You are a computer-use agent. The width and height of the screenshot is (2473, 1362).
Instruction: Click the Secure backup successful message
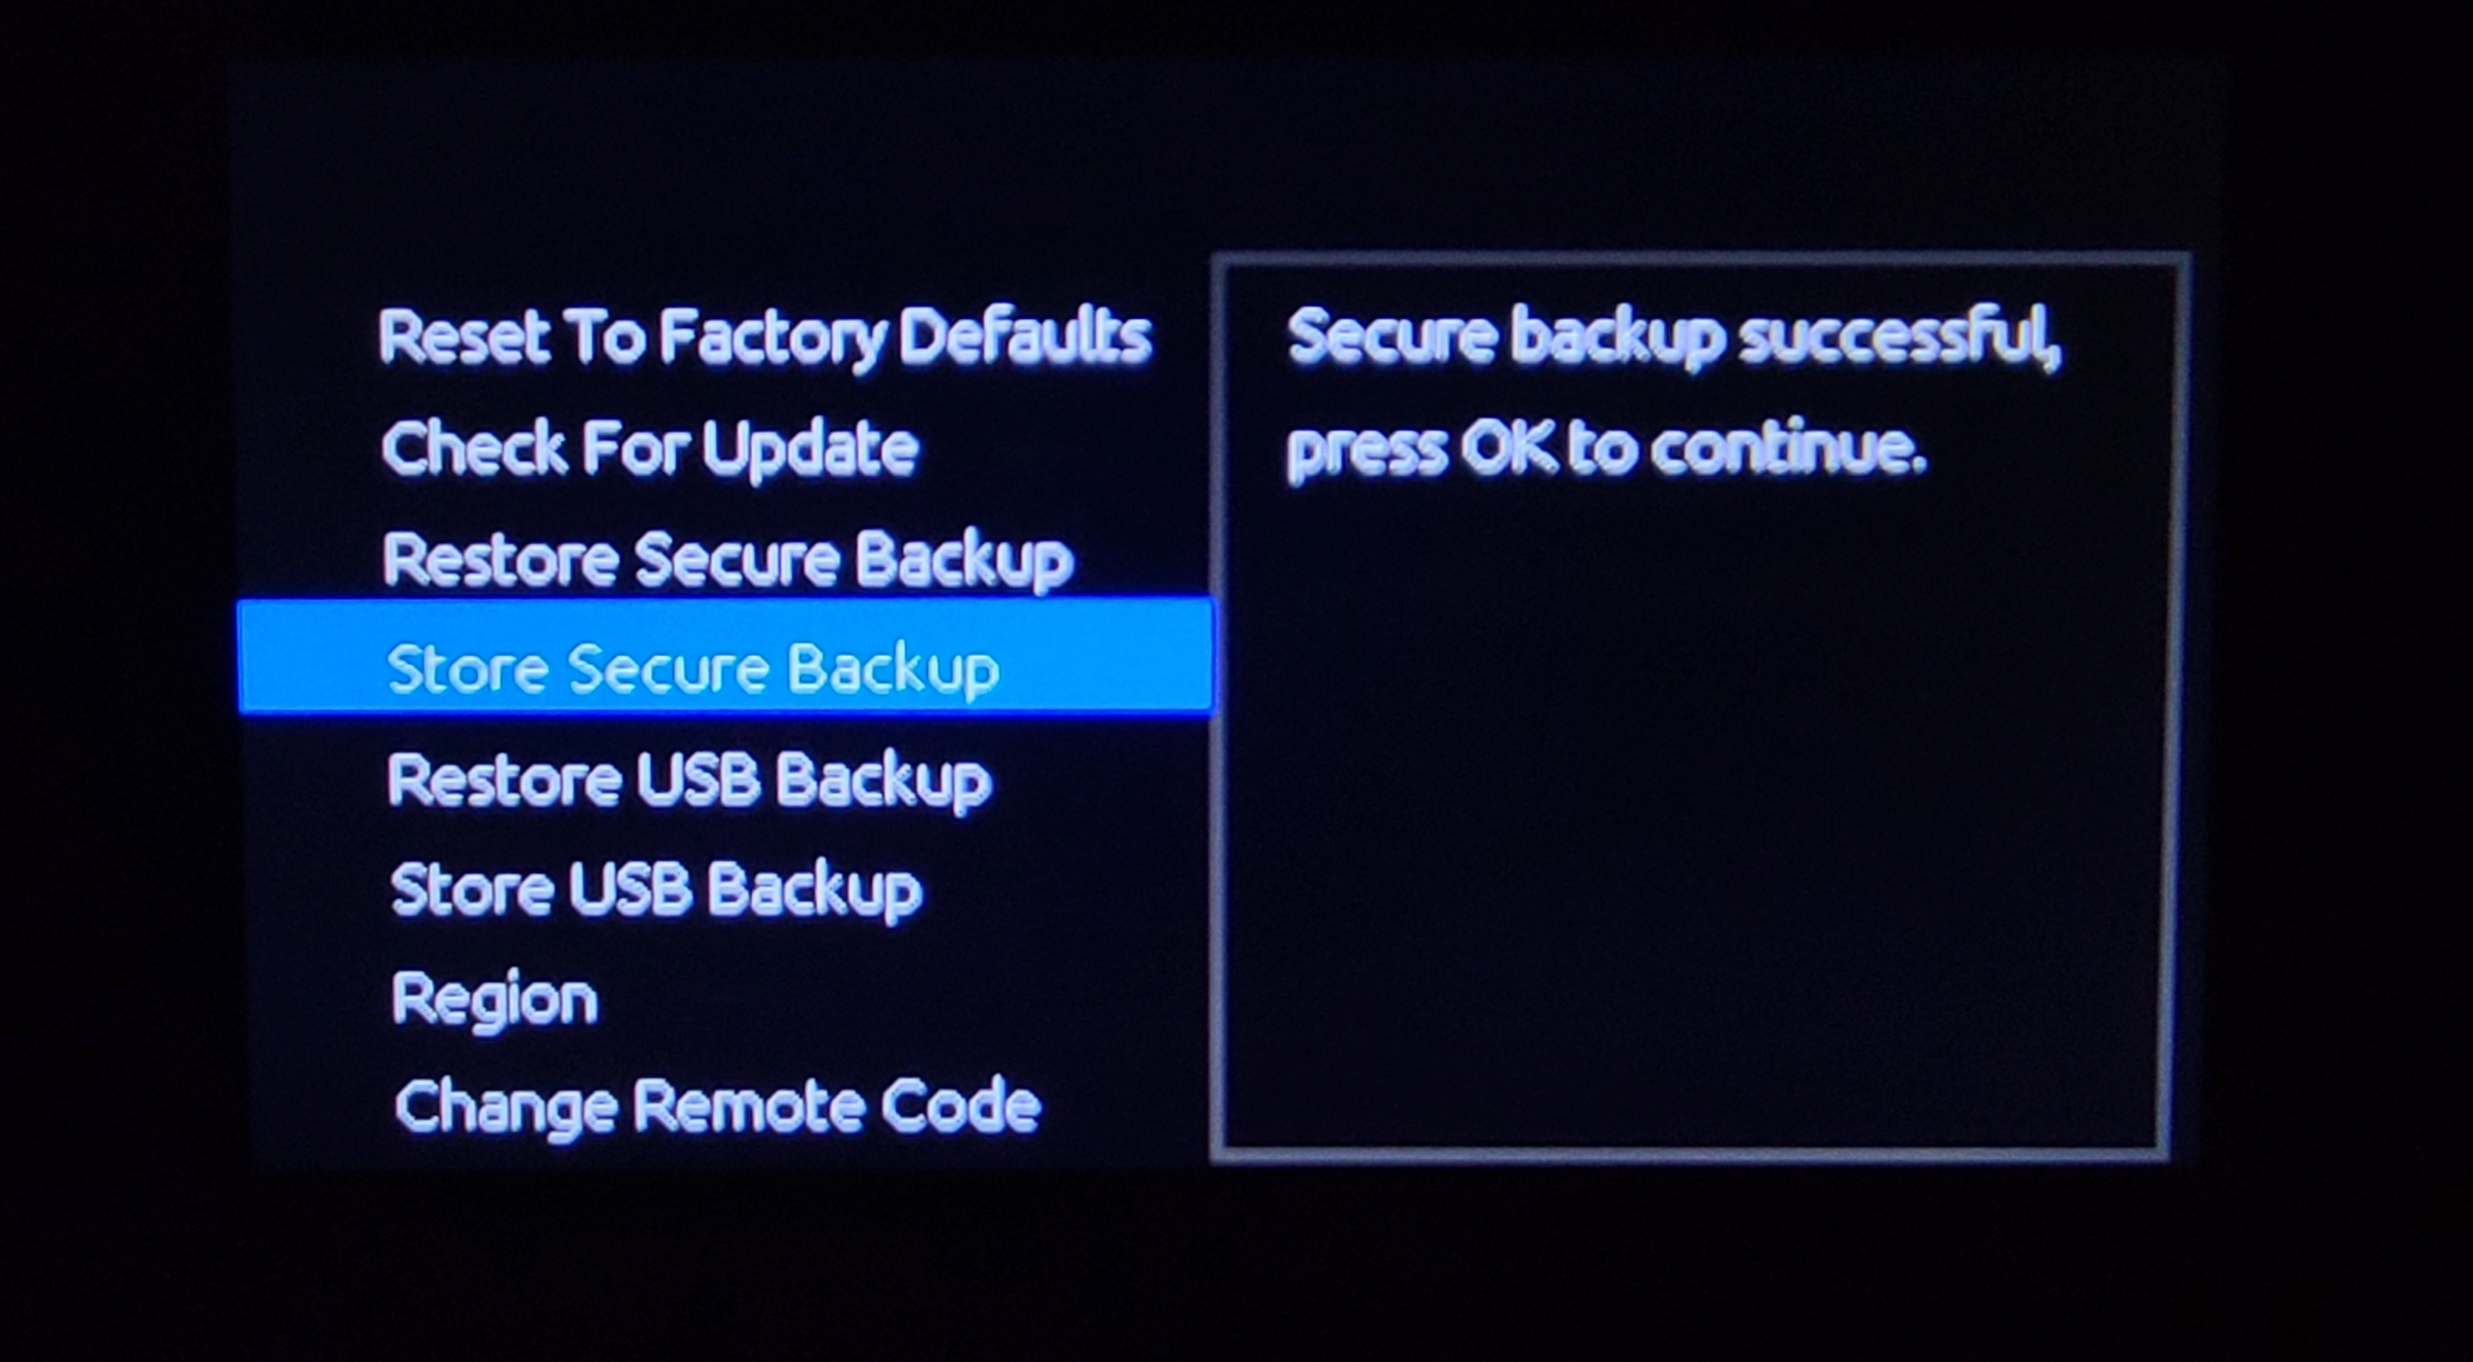pyautogui.click(x=1674, y=338)
